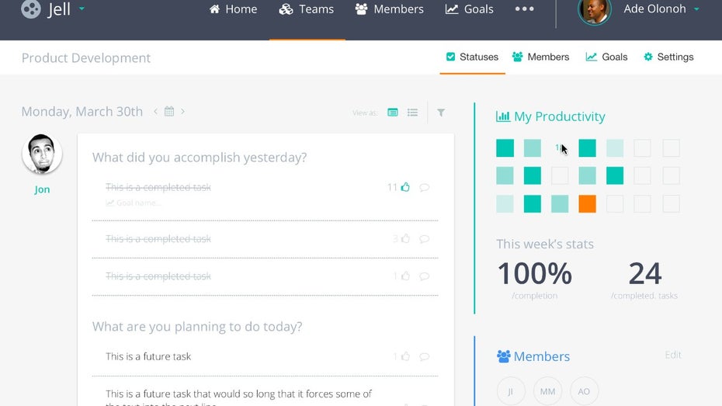This screenshot has width=722, height=406.
Task: Switch to the Settings tab
Action: [x=668, y=57]
